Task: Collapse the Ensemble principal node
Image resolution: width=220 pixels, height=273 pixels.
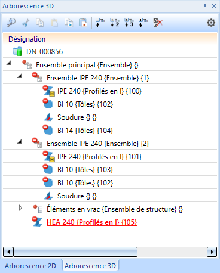Action: pyautogui.click(x=8, y=63)
